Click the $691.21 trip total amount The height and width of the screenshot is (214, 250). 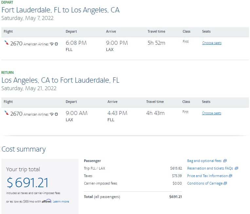[x=27, y=182]
